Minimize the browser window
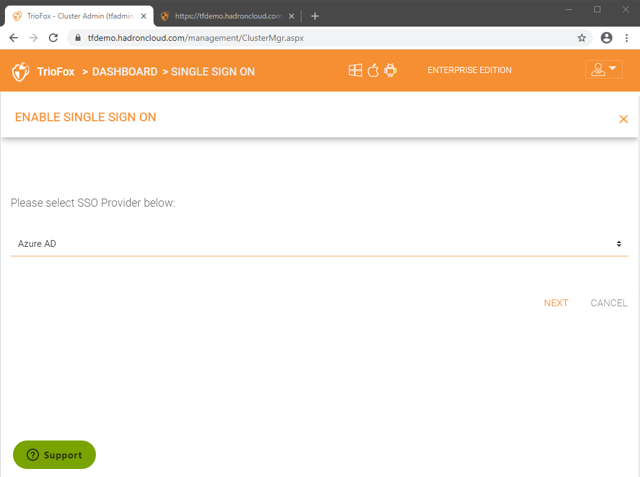Image resolution: width=640 pixels, height=477 pixels. coord(569,9)
